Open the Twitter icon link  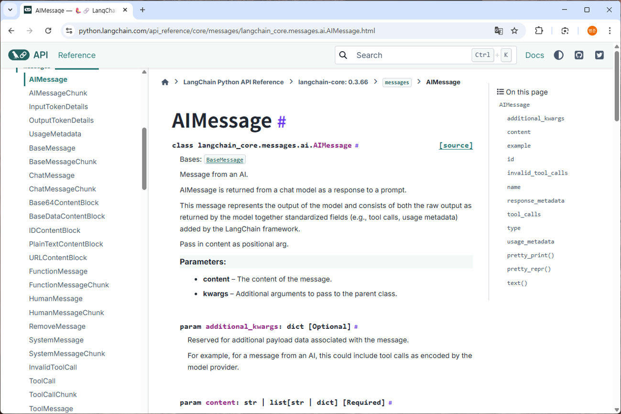pyautogui.click(x=599, y=55)
